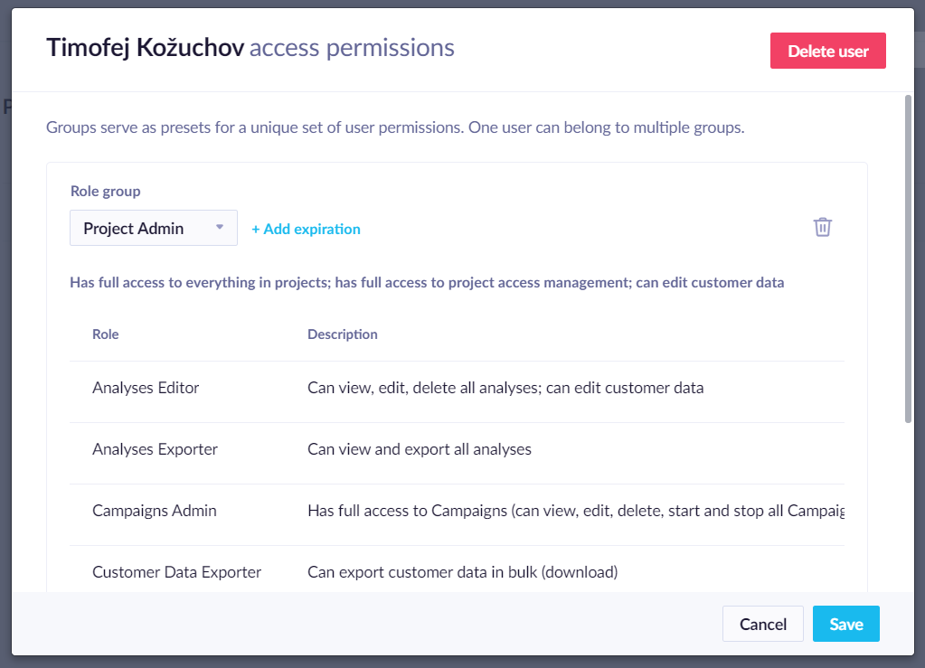The width and height of the screenshot is (925, 668).
Task: Open the Project Admin role group dropdown
Action: [154, 228]
